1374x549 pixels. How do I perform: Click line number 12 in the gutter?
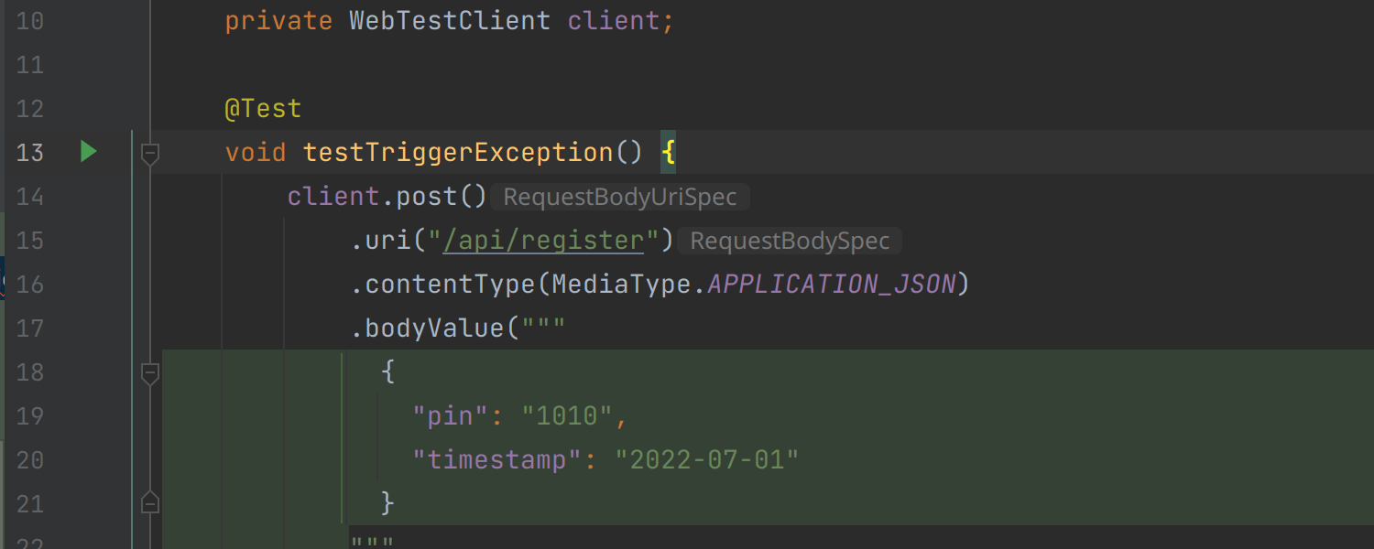pos(29,109)
